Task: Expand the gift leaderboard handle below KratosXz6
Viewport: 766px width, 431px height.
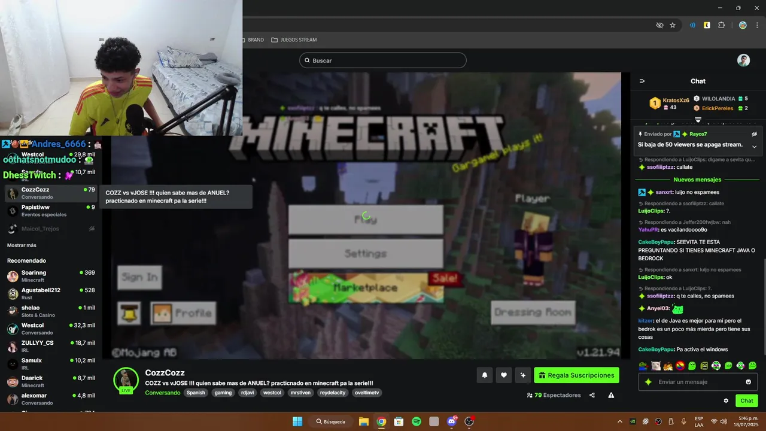Action: coord(698,120)
